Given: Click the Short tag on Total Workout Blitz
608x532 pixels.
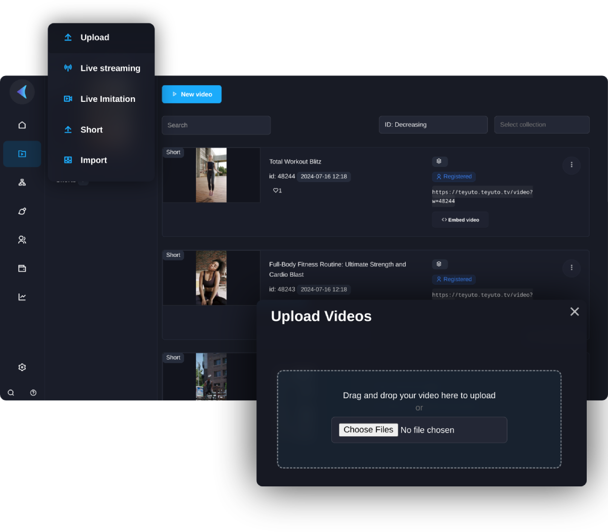Looking at the screenshot, I should pyautogui.click(x=173, y=152).
